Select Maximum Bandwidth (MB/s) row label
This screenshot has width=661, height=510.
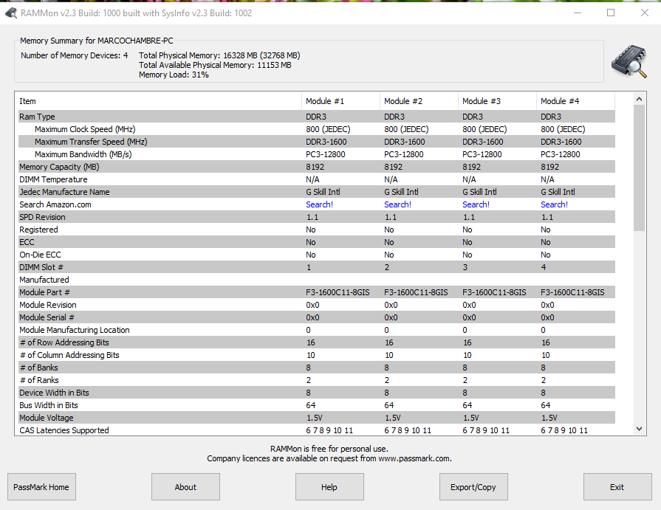[83, 154]
